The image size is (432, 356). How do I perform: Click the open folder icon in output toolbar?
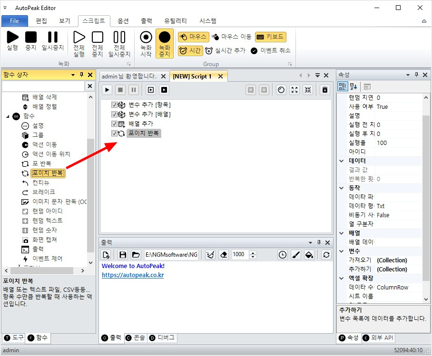[x=136, y=255]
